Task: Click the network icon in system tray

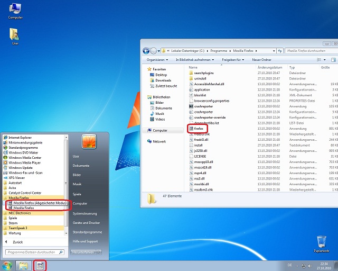Action: click(x=304, y=266)
